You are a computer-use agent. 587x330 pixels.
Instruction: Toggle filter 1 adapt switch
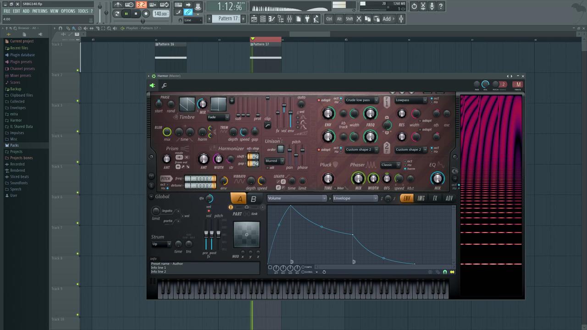coord(319,100)
